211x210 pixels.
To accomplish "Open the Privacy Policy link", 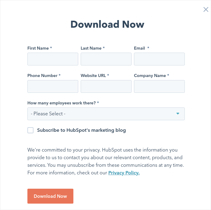I will [x=124, y=173].
